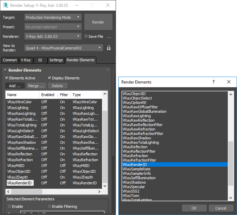Click the Merge ... button

point(36,86)
